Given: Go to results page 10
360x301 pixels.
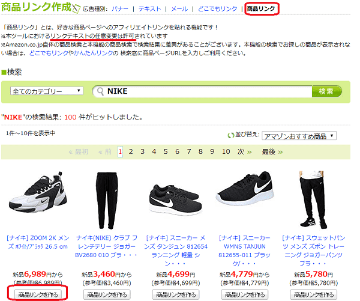Looking at the screenshot, I should point(226,152).
